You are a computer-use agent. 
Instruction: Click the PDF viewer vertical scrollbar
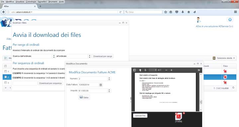coord(201,92)
